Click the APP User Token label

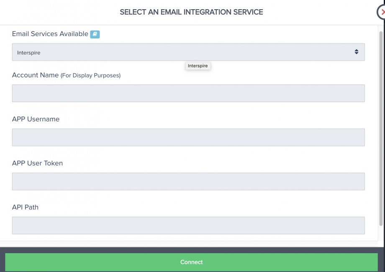click(x=37, y=163)
